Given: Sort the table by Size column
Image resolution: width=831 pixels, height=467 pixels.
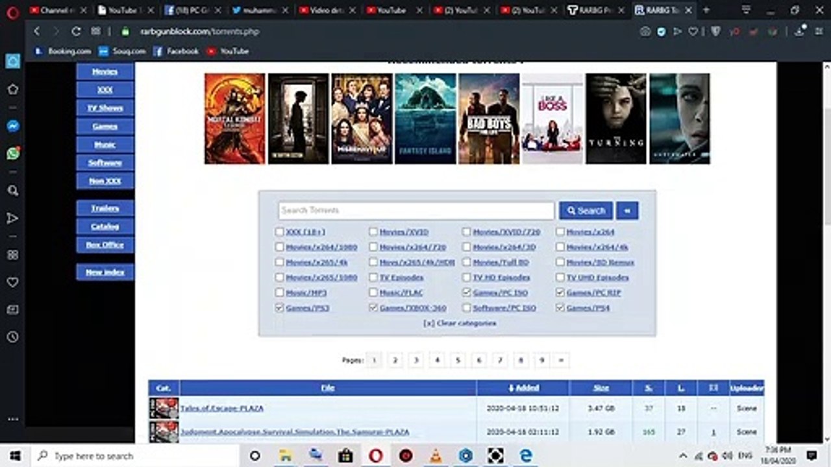Looking at the screenshot, I should (601, 388).
